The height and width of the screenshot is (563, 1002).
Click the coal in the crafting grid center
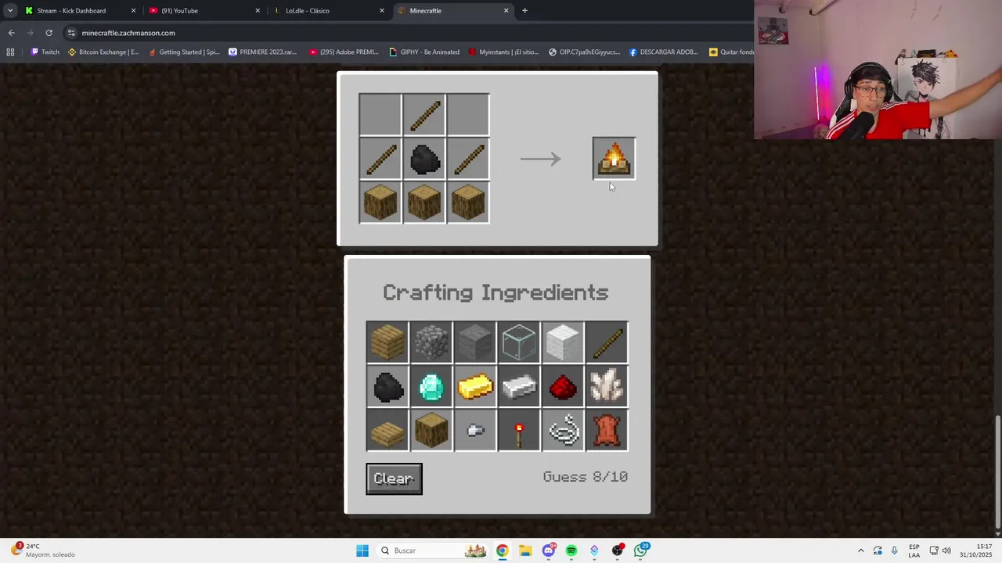424,159
